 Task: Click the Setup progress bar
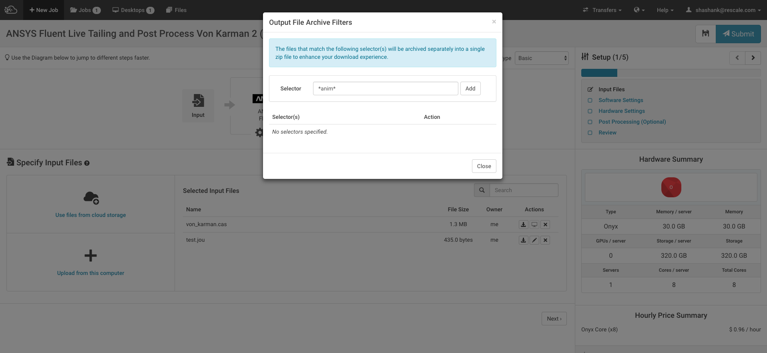tap(671, 73)
